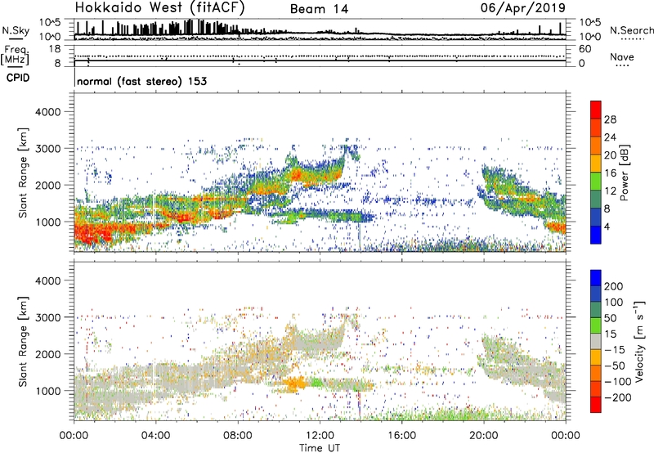
Task: Click the 'Hokkaido West (fitACF)' title
Action: 159,8
